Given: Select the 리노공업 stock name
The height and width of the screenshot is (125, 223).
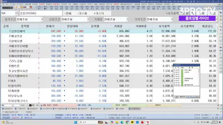Looking at the screenshot, I should 17,61.
